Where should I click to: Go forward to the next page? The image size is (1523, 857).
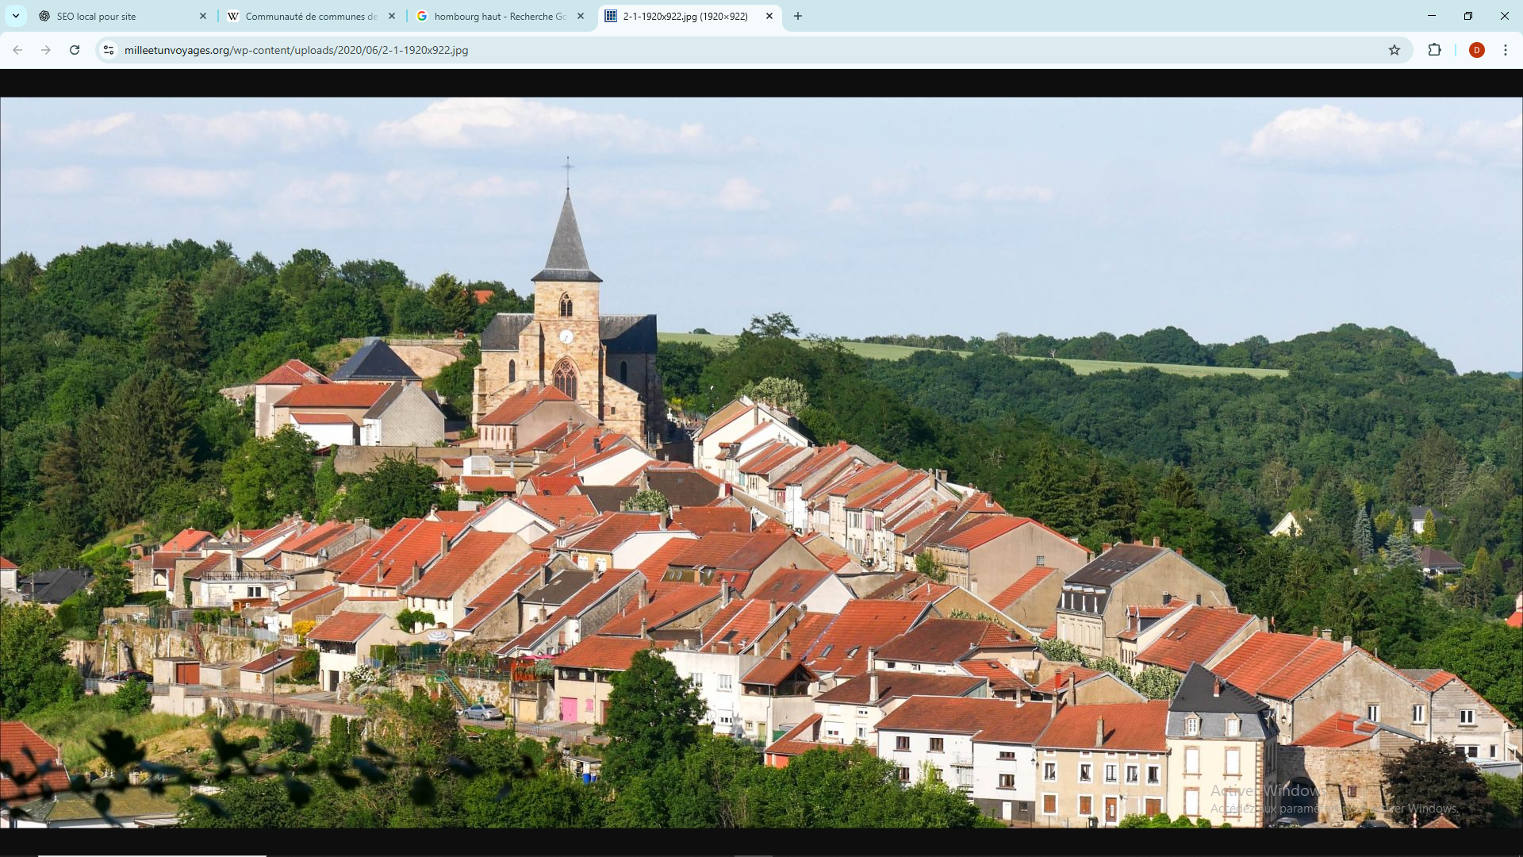click(x=46, y=50)
